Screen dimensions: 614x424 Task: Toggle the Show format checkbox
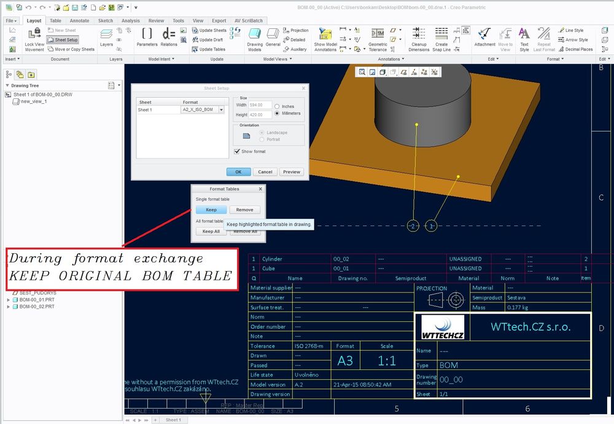click(236, 151)
